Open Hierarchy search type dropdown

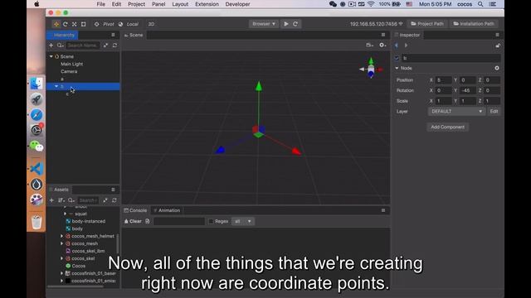pos(60,46)
